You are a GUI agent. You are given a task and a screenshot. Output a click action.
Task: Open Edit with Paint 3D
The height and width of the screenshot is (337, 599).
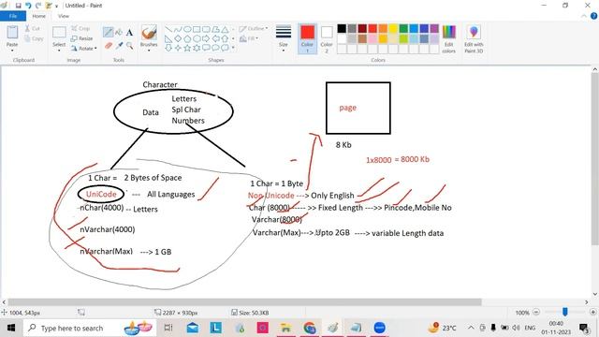[474, 39]
